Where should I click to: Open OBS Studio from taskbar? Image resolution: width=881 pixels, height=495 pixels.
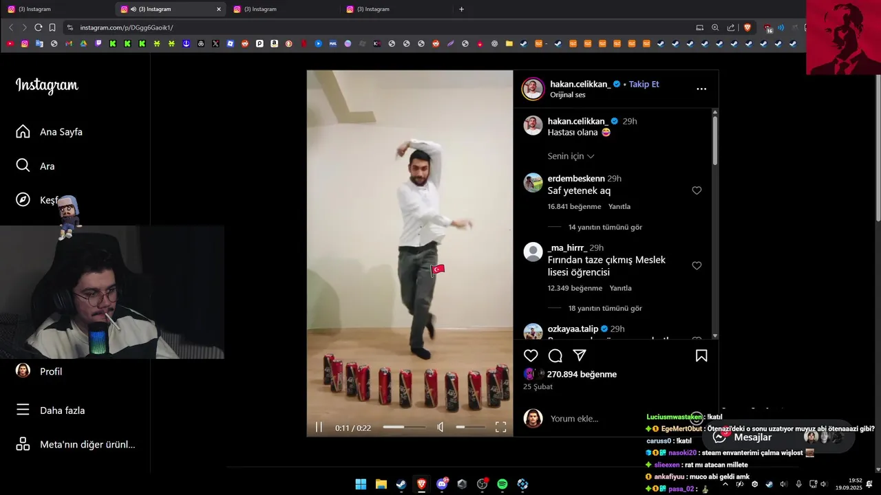(x=482, y=484)
